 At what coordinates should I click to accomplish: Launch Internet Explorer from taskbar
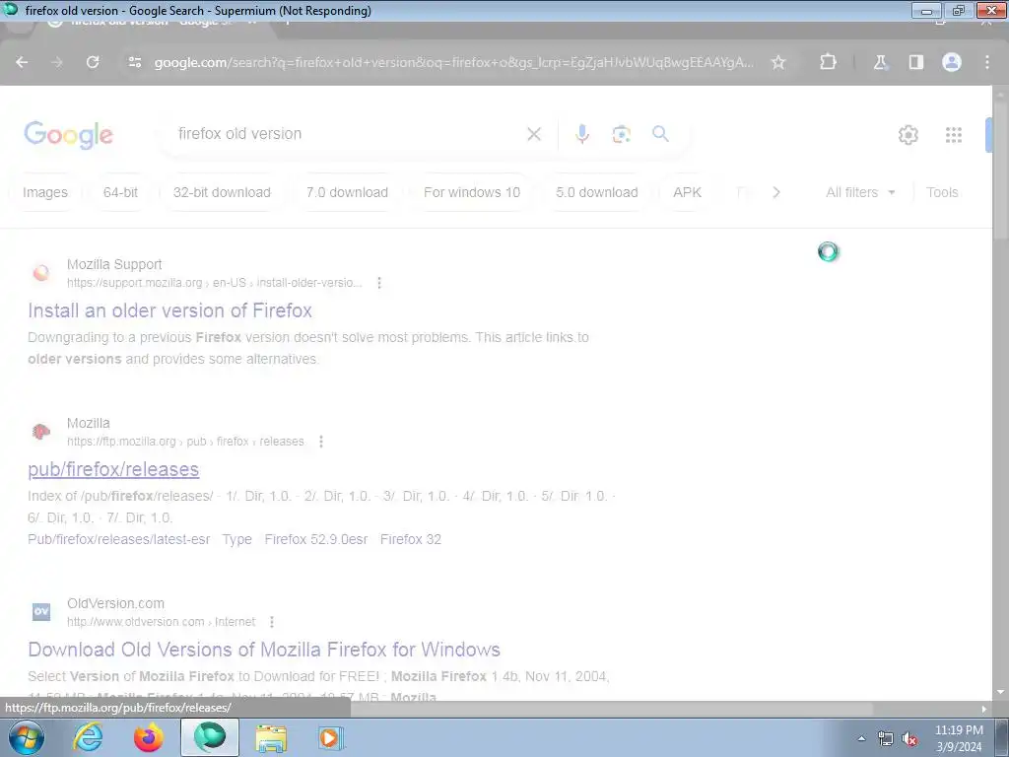(88, 738)
